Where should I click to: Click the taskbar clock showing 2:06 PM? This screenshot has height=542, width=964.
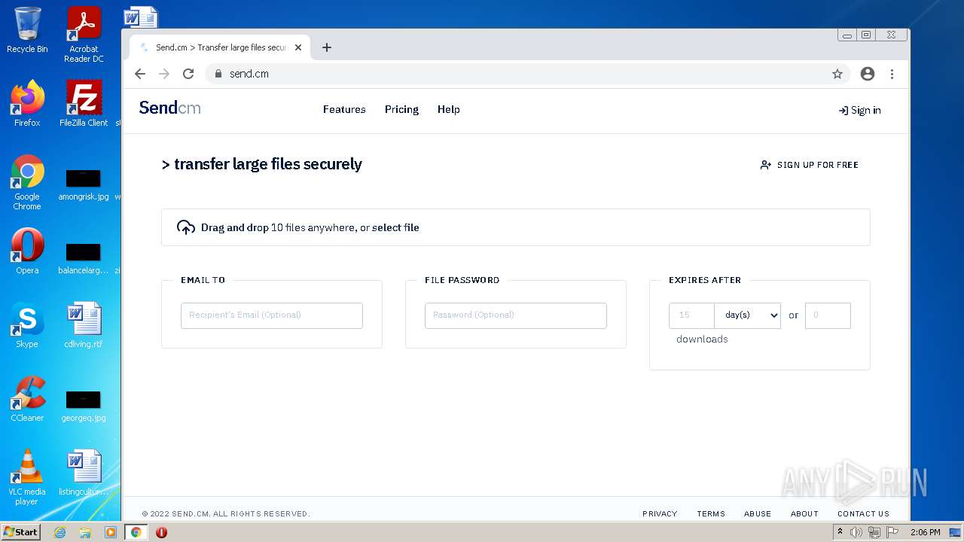[x=925, y=532]
